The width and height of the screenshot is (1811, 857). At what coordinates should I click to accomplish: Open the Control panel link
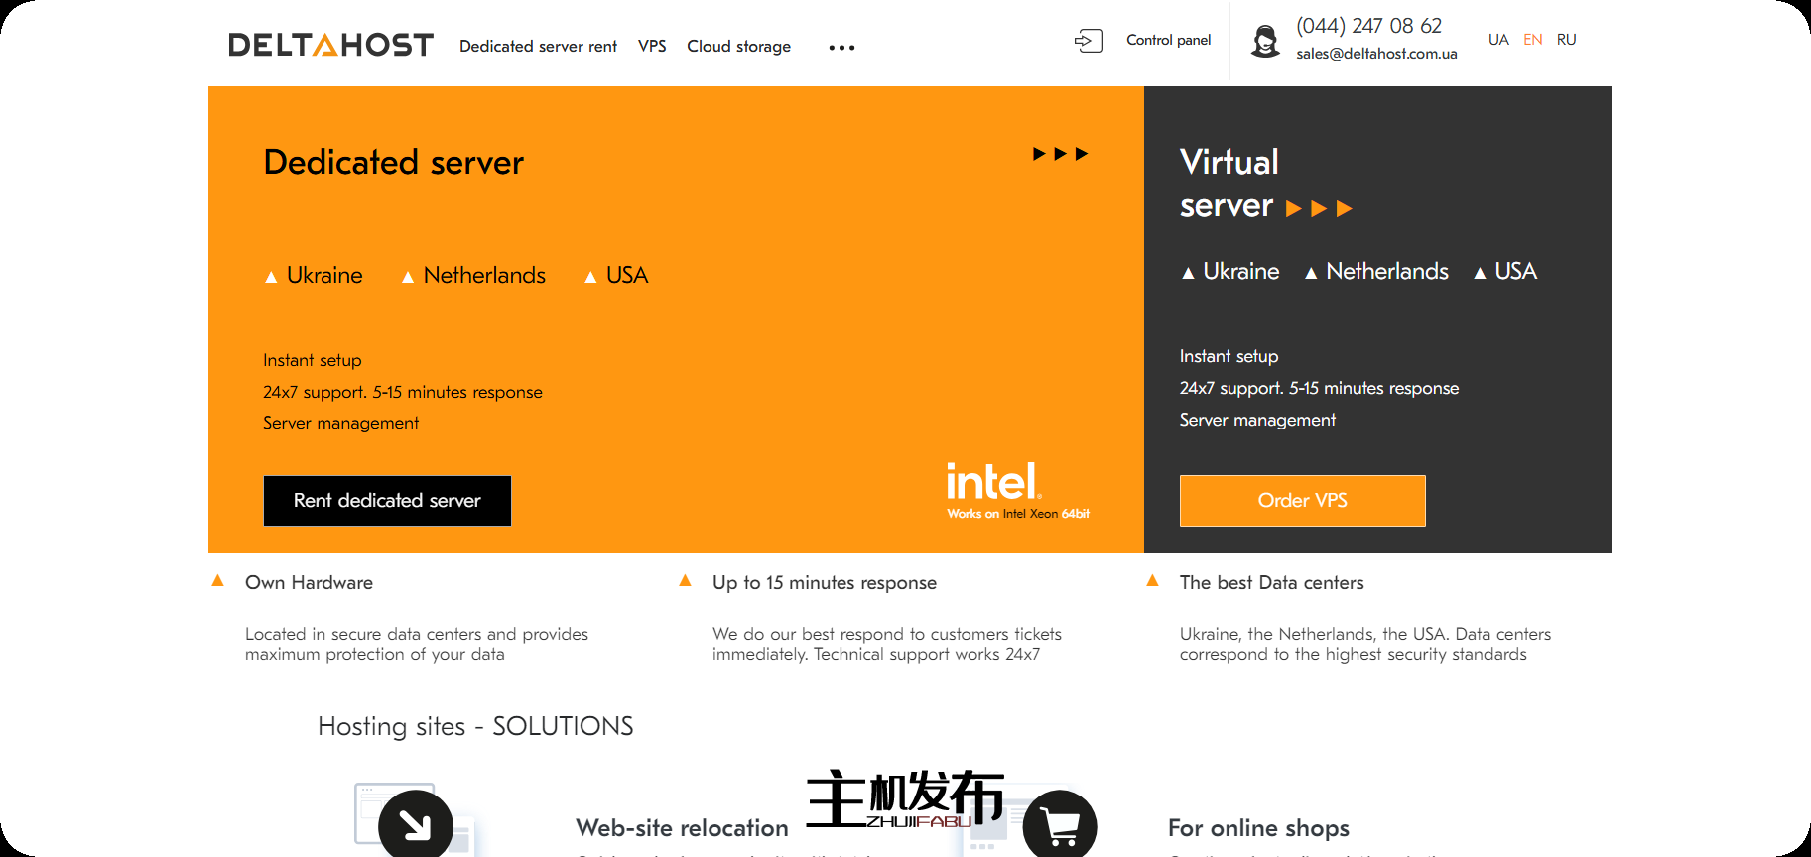(1168, 40)
